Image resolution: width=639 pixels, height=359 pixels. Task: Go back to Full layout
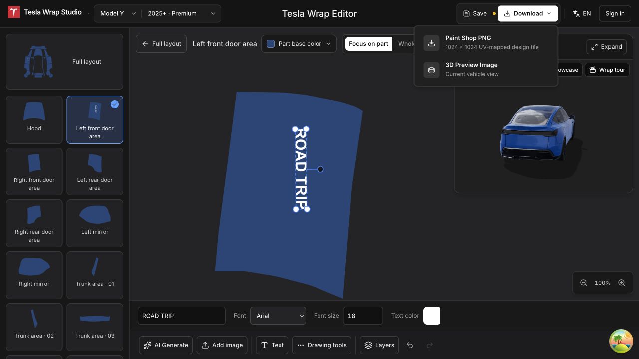click(x=161, y=44)
